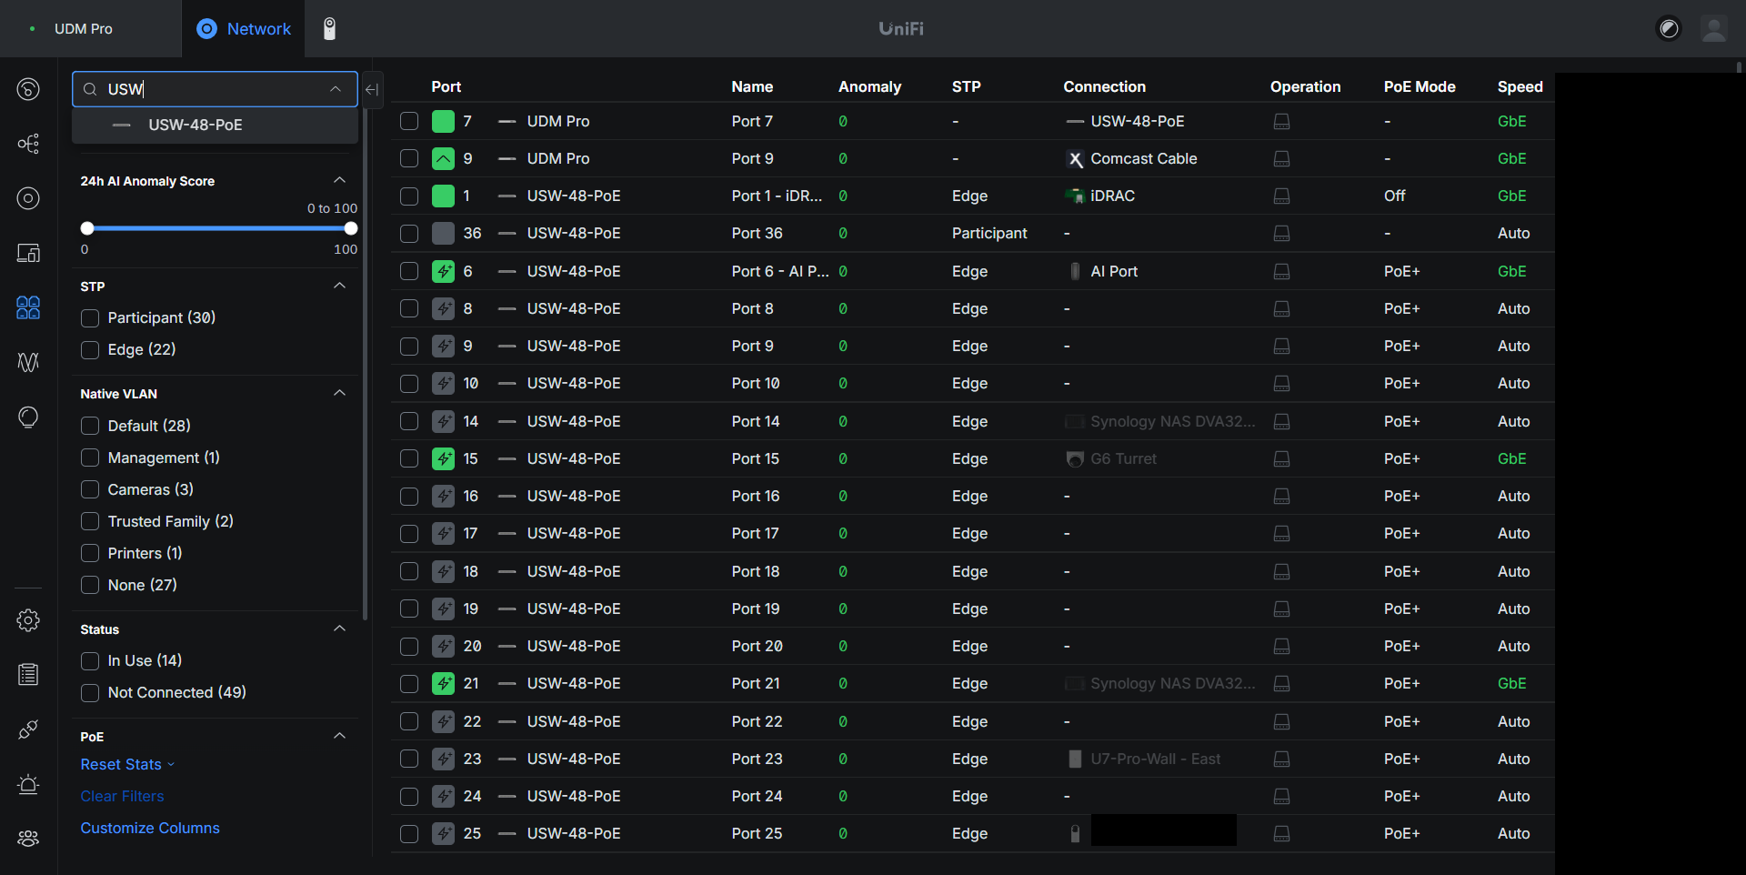This screenshot has height=875, width=1746.
Task: Open the admins group icon in the sidebar
Action: 28,839
